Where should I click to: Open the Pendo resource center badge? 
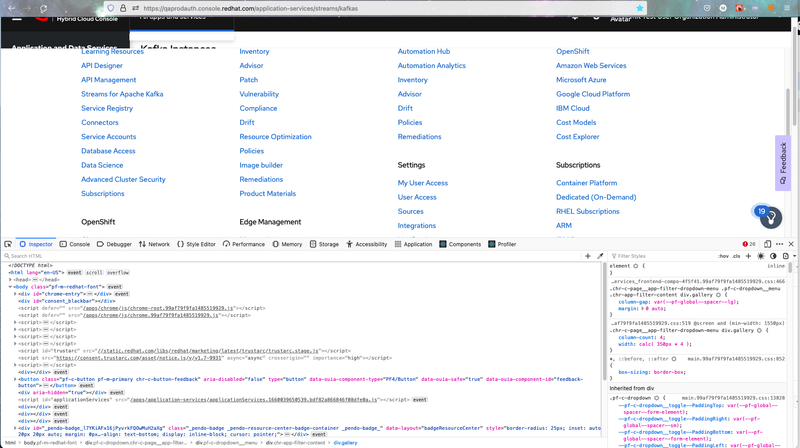(x=771, y=217)
